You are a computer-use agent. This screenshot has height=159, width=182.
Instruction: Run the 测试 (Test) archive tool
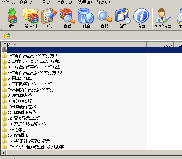click(49, 18)
